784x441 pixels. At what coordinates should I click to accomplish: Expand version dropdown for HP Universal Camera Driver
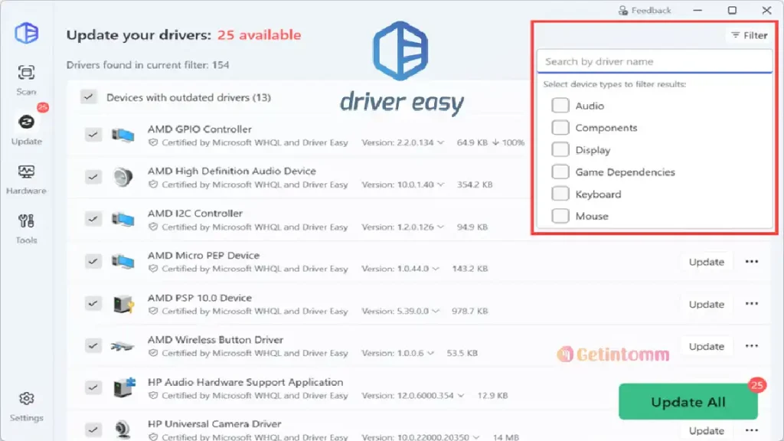click(476, 437)
